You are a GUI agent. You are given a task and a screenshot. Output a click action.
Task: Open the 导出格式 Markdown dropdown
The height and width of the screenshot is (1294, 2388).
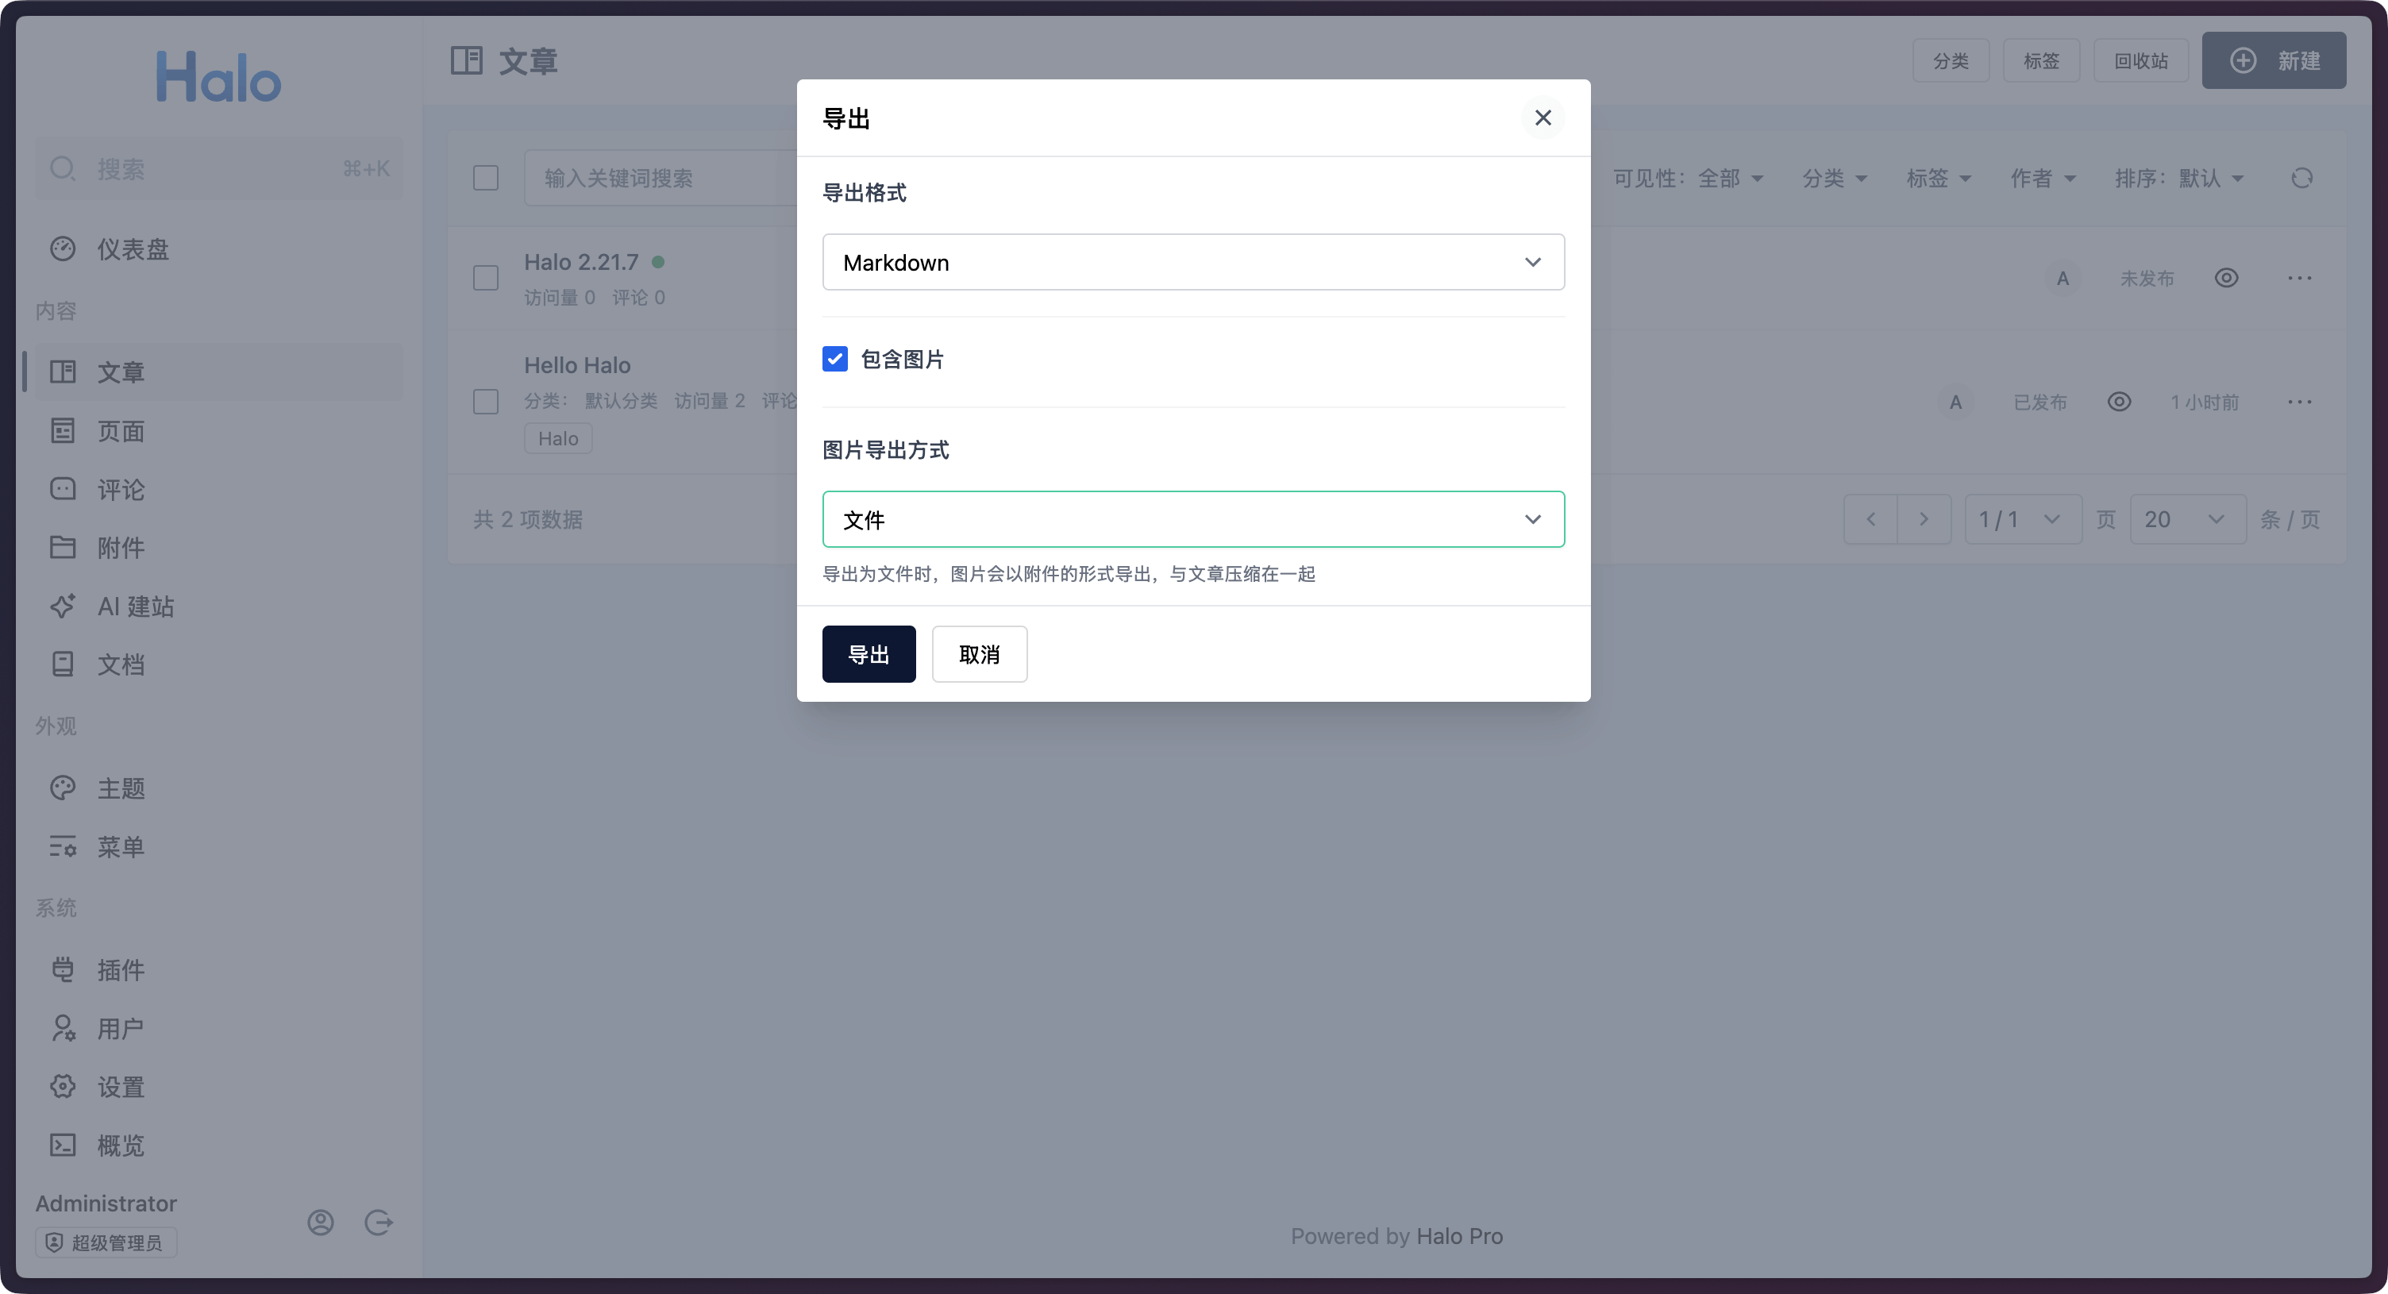click(x=1193, y=262)
